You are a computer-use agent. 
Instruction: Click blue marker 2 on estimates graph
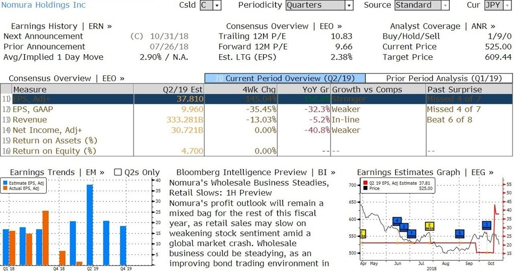pos(404,227)
